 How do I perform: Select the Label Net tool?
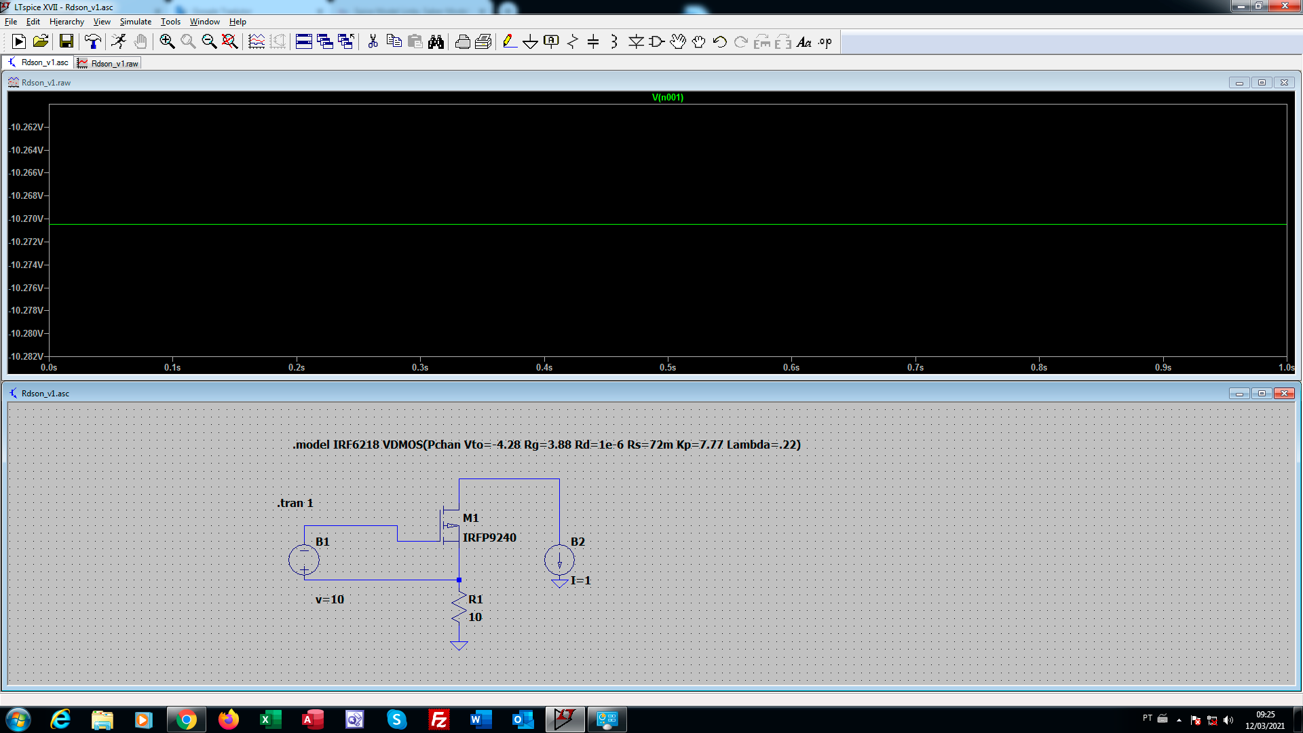[x=552, y=42]
